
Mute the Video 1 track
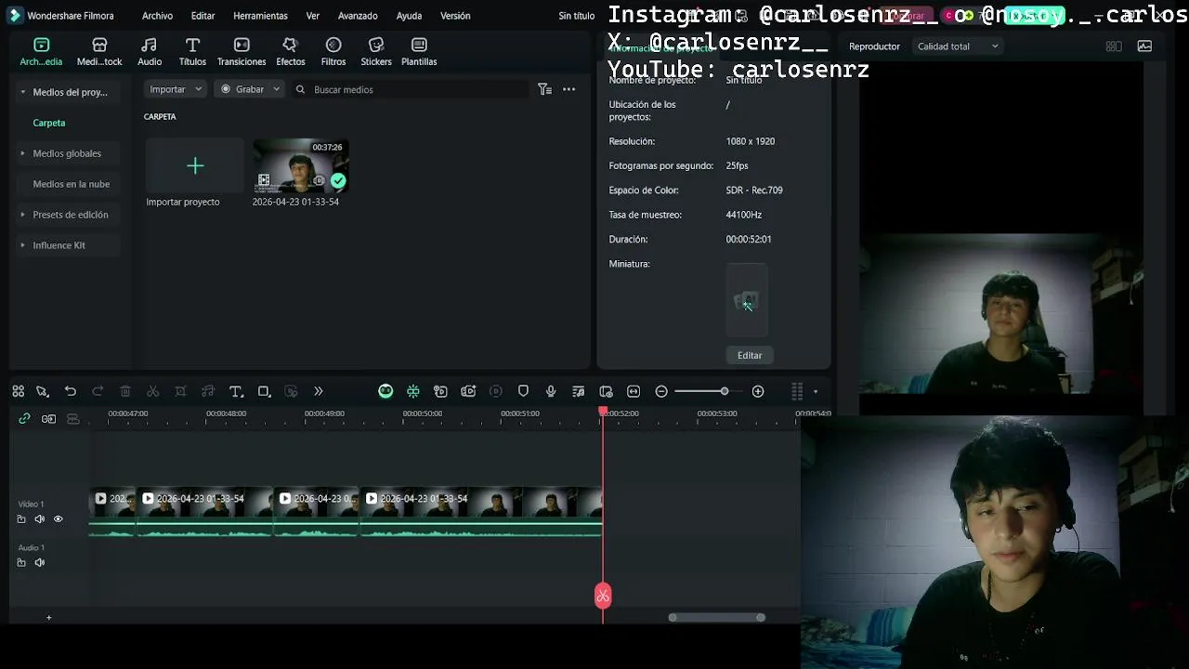pos(39,519)
